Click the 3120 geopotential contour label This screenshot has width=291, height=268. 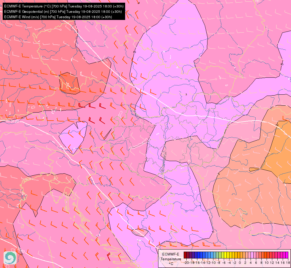pos(15,121)
